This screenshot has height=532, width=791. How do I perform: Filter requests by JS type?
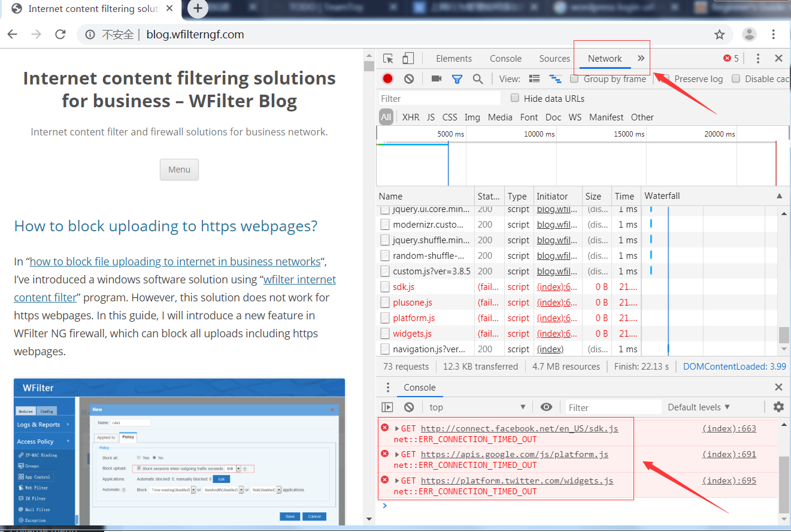pyautogui.click(x=431, y=117)
